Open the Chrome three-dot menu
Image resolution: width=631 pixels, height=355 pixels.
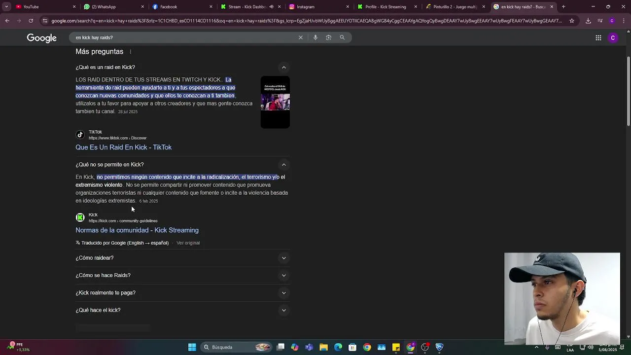tap(624, 21)
